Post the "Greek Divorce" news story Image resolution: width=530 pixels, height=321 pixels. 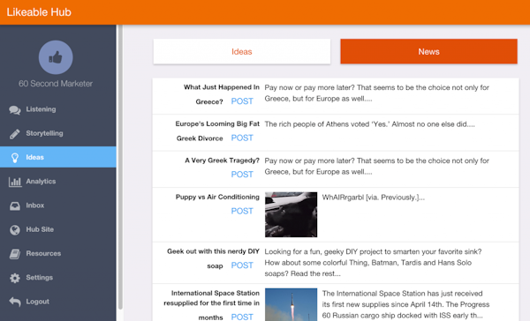click(x=242, y=138)
